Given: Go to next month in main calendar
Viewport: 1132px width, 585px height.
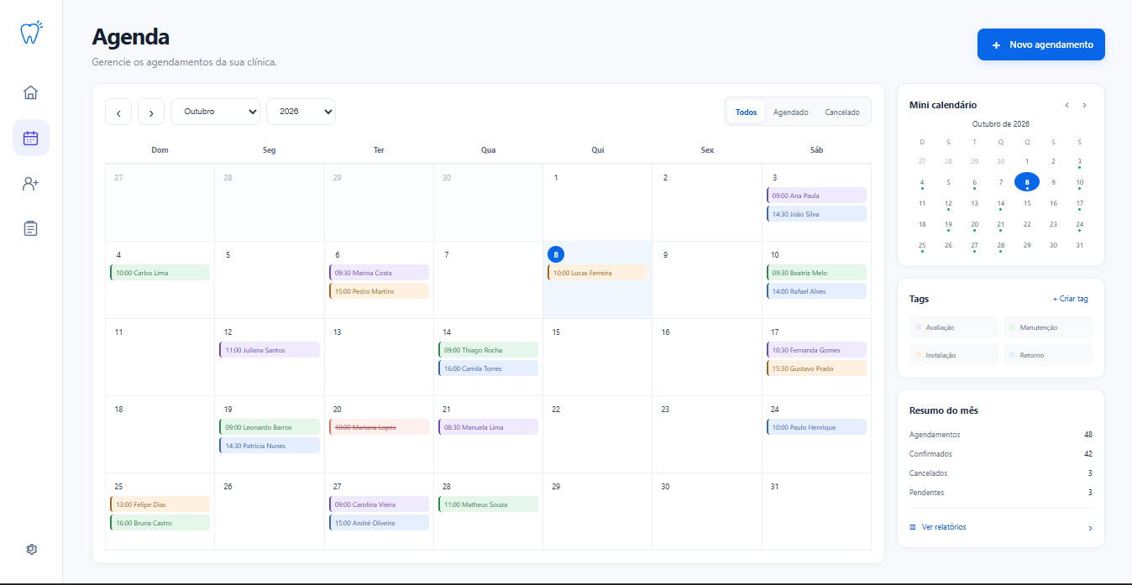Looking at the screenshot, I should pyautogui.click(x=151, y=112).
